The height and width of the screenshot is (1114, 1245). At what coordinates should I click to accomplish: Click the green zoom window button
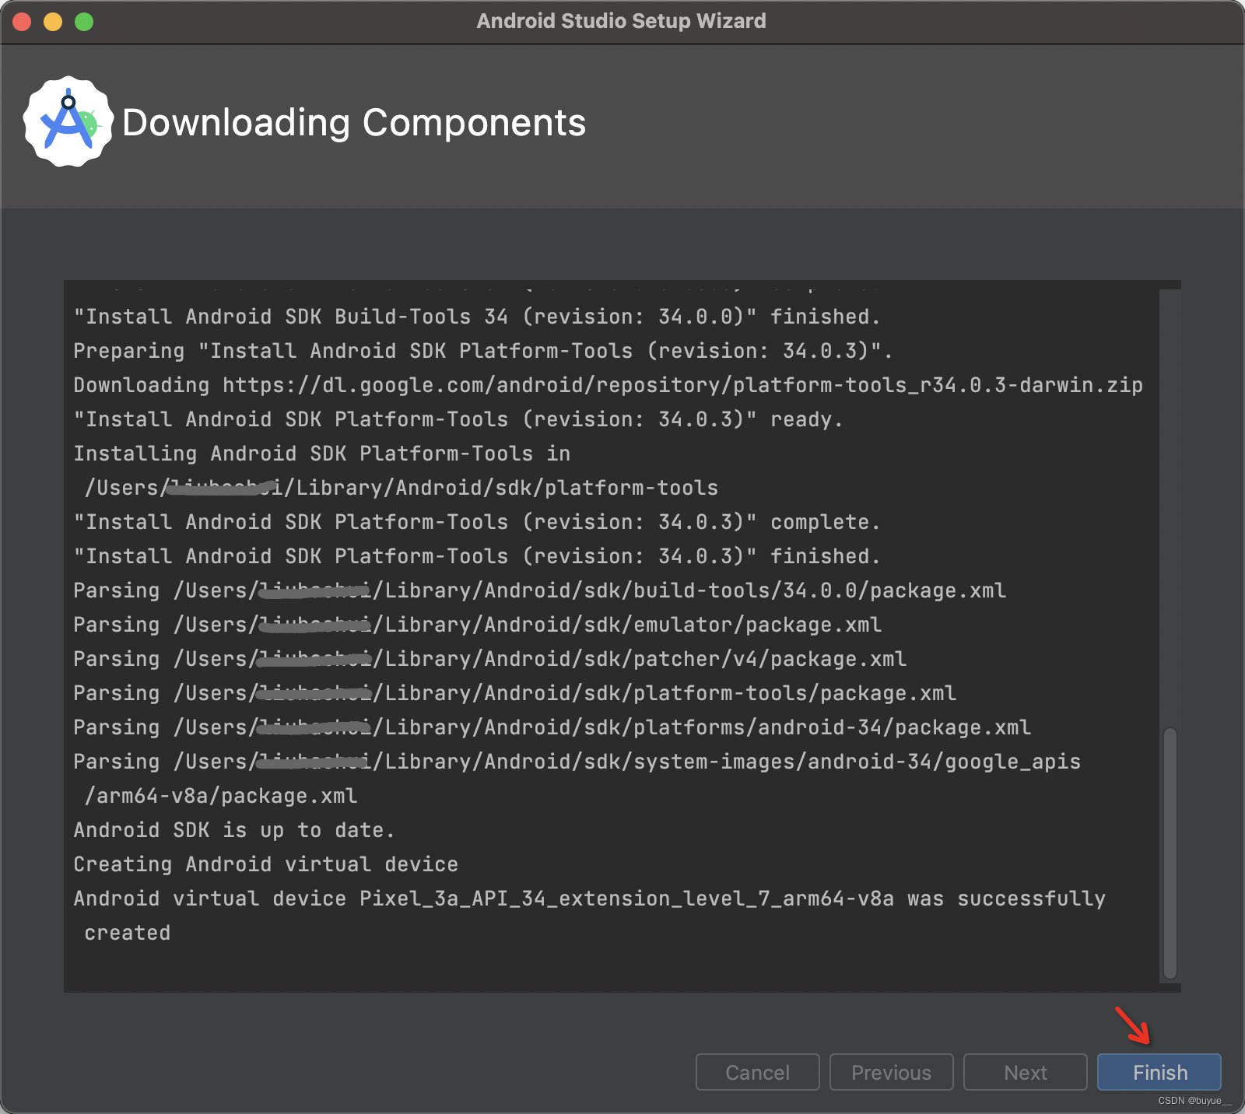click(84, 22)
